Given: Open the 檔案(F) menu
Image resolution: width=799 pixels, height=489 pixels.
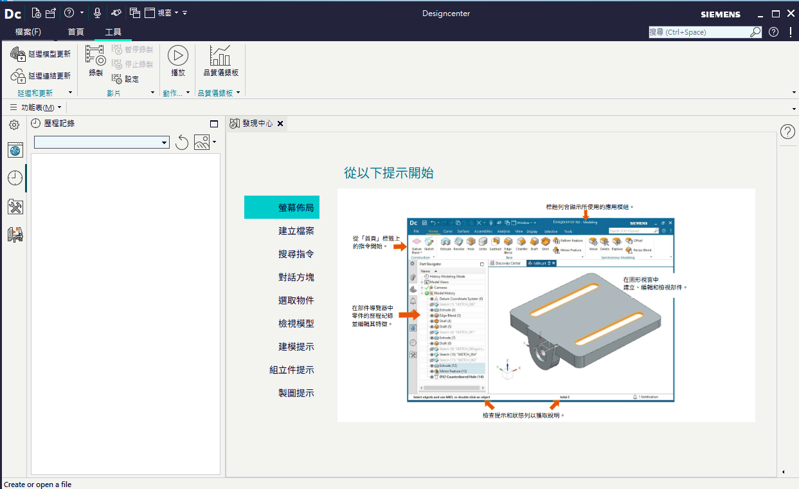Looking at the screenshot, I should pos(28,32).
